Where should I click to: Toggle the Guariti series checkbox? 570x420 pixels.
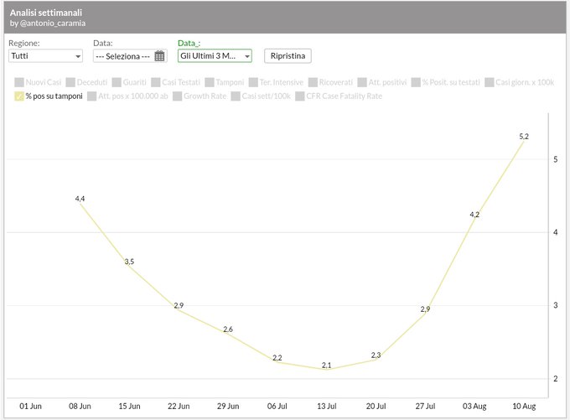(117, 82)
